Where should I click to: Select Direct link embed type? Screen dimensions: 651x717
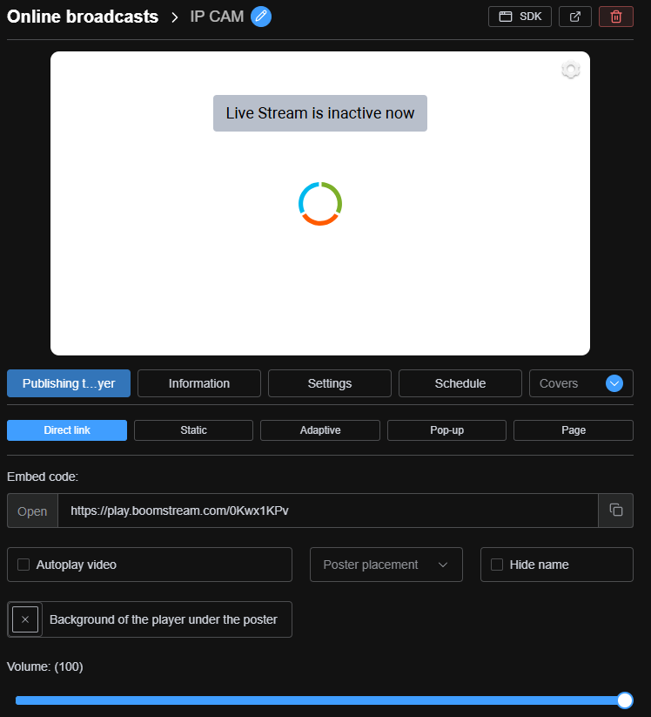[x=67, y=430]
